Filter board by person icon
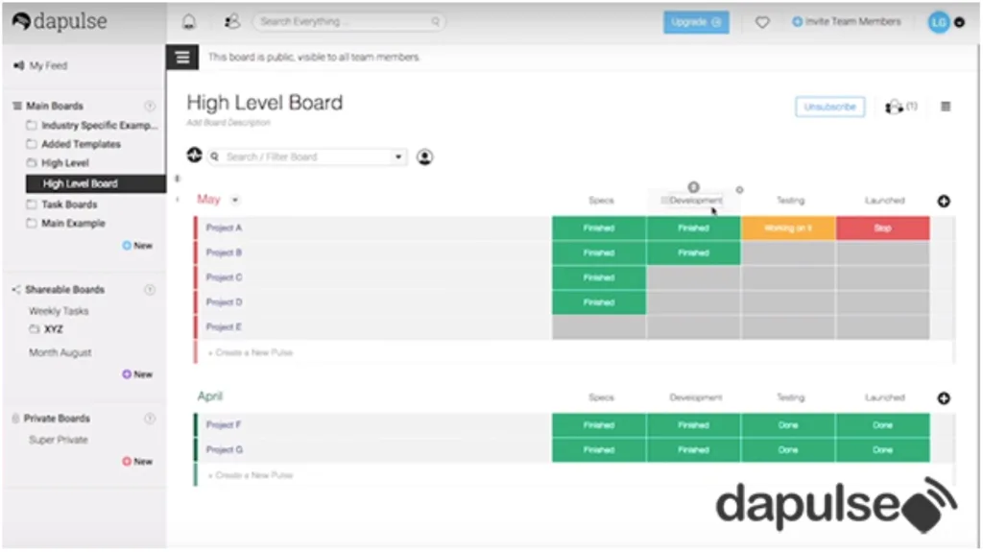Screen dimensions: 983x552 424,156
